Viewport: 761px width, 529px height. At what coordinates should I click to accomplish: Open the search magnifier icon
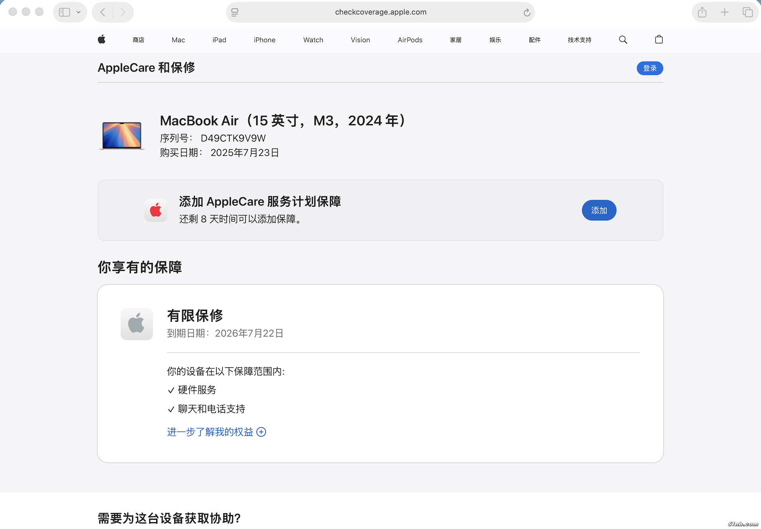[623, 39]
